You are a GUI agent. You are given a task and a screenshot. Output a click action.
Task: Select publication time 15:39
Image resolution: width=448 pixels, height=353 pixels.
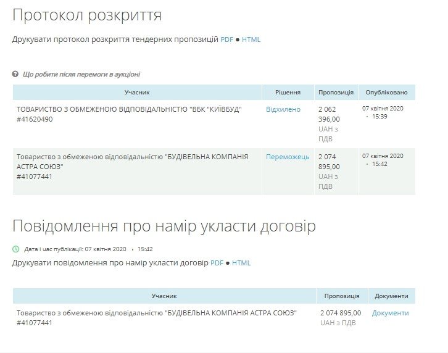coord(380,117)
